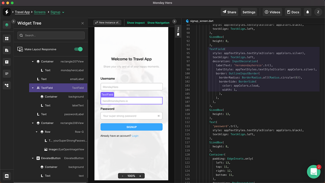This screenshot has height=183, width=325.
Task: Collapse the ElevatedButton tree node
Action: tap(33, 158)
